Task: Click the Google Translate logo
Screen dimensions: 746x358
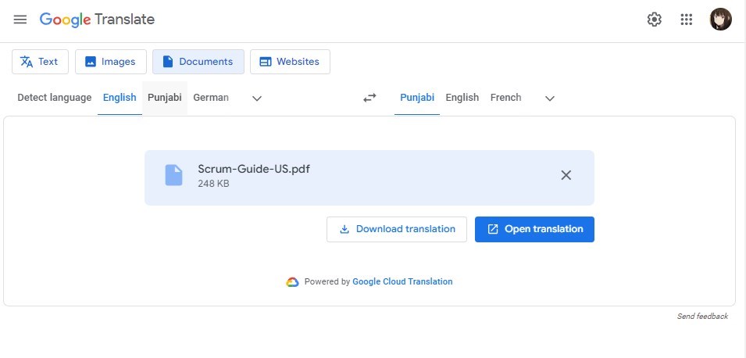Action: click(97, 20)
